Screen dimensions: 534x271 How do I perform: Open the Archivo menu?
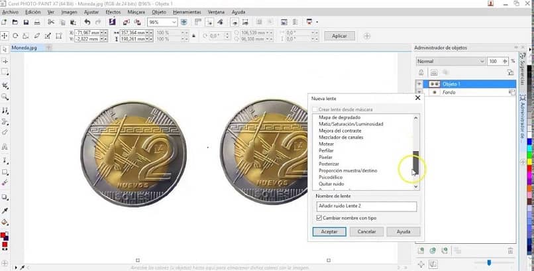(x=10, y=12)
